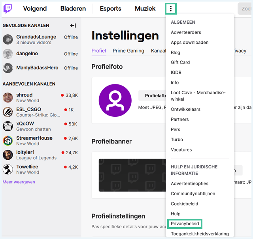Click 'Counter-Strike: Glo...' under ESL_CSGO
Viewport: 253px width, 239px height.
(x=38, y=115)
